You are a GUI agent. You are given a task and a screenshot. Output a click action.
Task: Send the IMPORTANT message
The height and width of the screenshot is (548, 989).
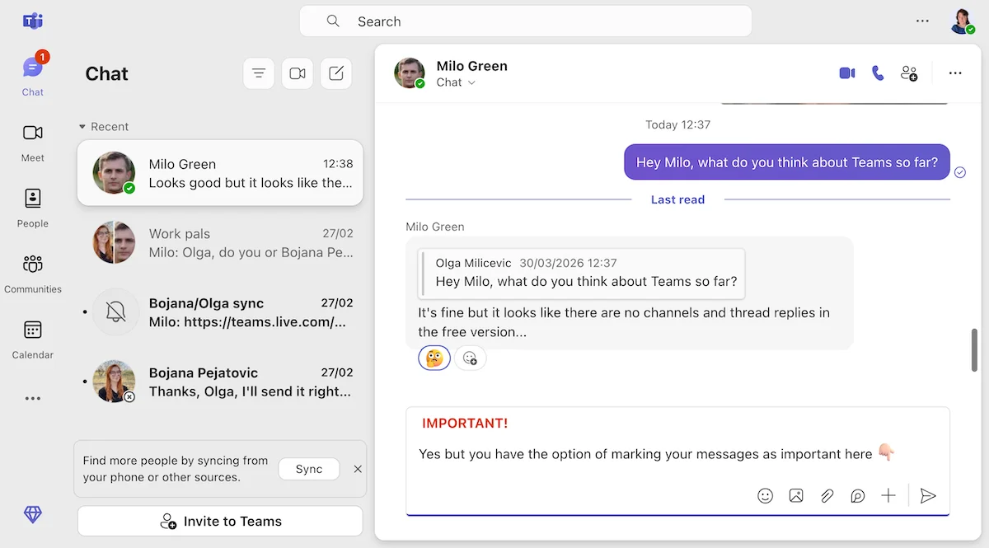[928, 495]
